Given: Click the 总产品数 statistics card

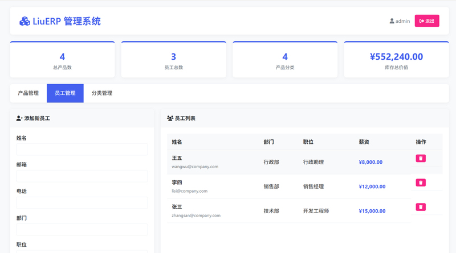Looking at the screenshot, I should [62, 60].
